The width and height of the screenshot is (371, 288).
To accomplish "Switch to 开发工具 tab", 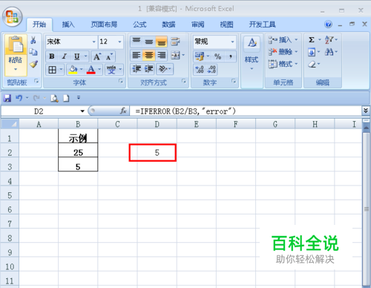I will (262, 24).
